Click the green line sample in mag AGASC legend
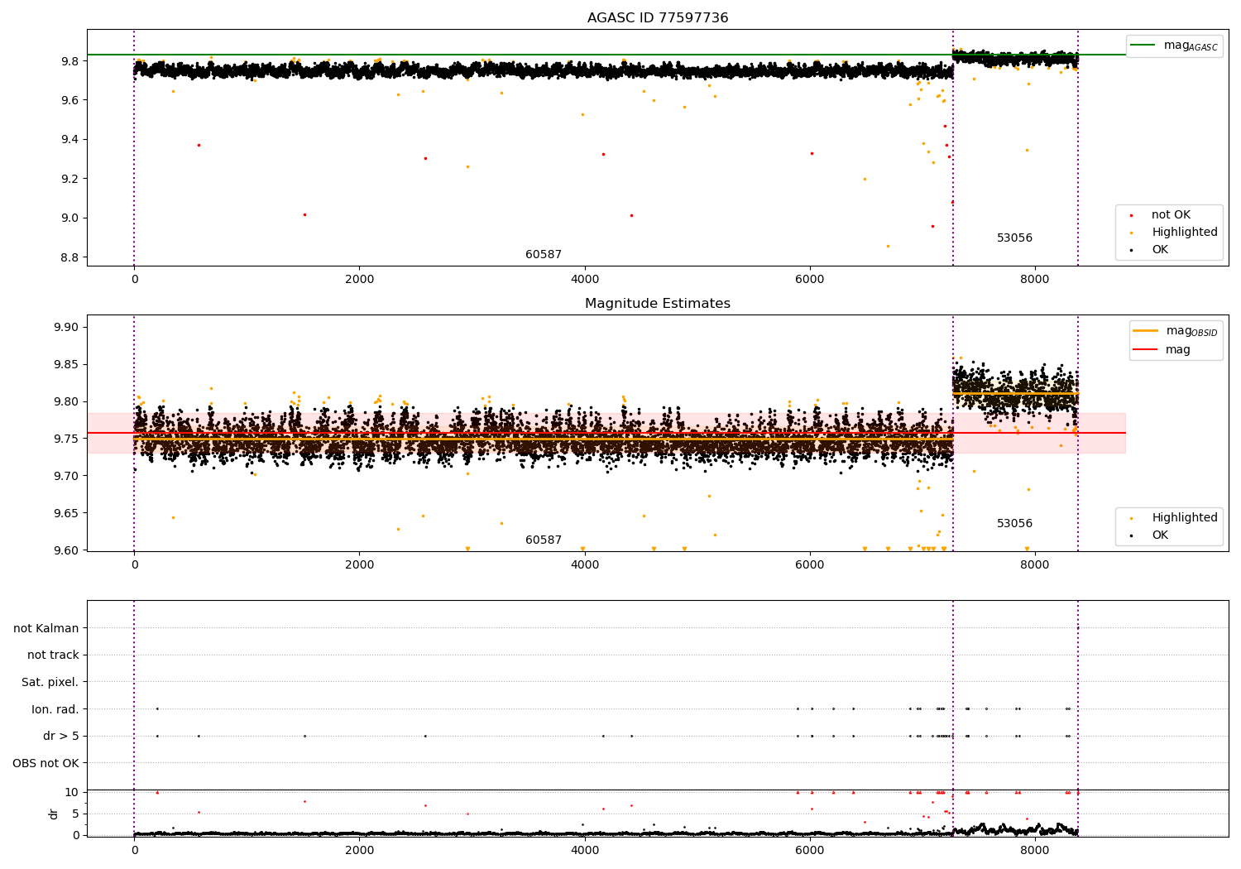Screen dimensions: 1241x869 coord(1143,46)
